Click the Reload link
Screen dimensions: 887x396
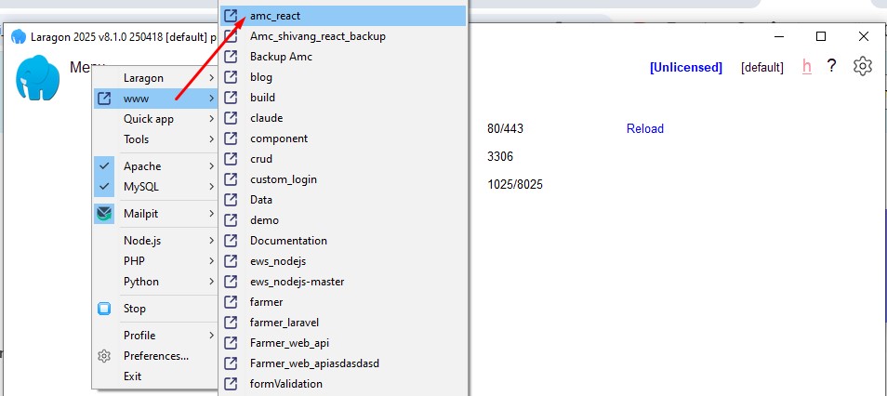coord(645,129)
